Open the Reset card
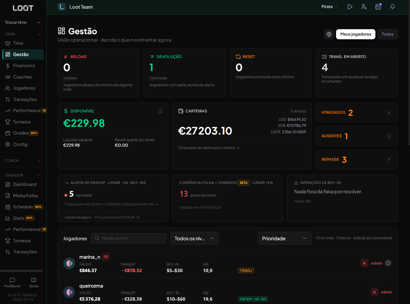 [x=271, y=73]
